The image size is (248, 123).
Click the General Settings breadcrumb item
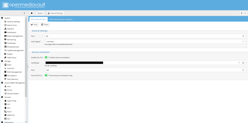tap(55, 13)
